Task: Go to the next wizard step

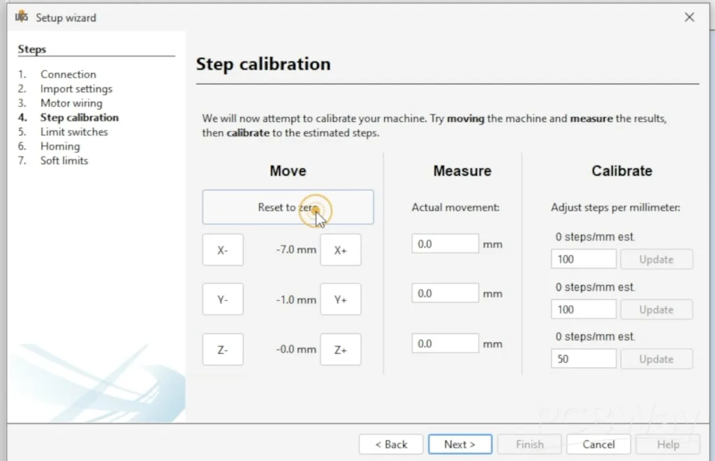Action: point(459,444)
